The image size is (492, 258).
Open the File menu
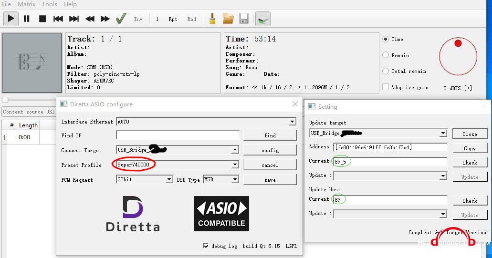point(6,4)
